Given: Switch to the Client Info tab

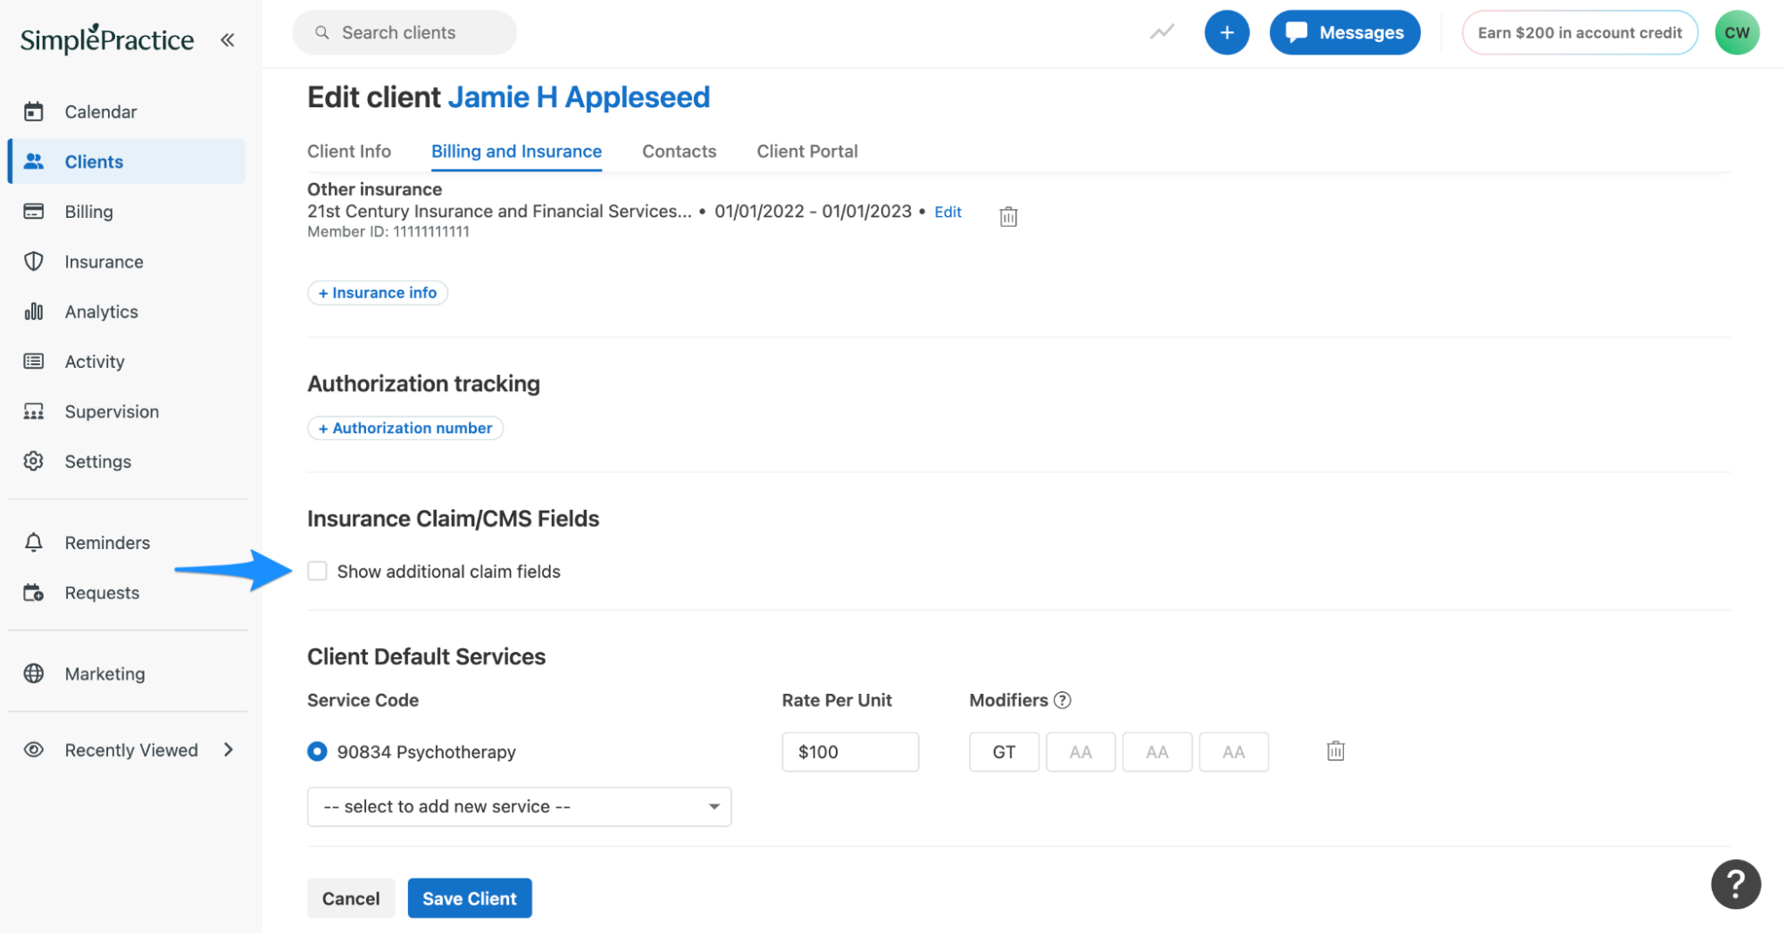Looking at the screenshot, I should (x=348, y=151).
